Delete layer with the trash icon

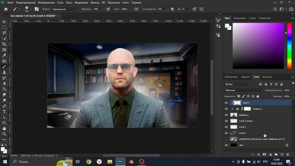(x=288, y=154)
